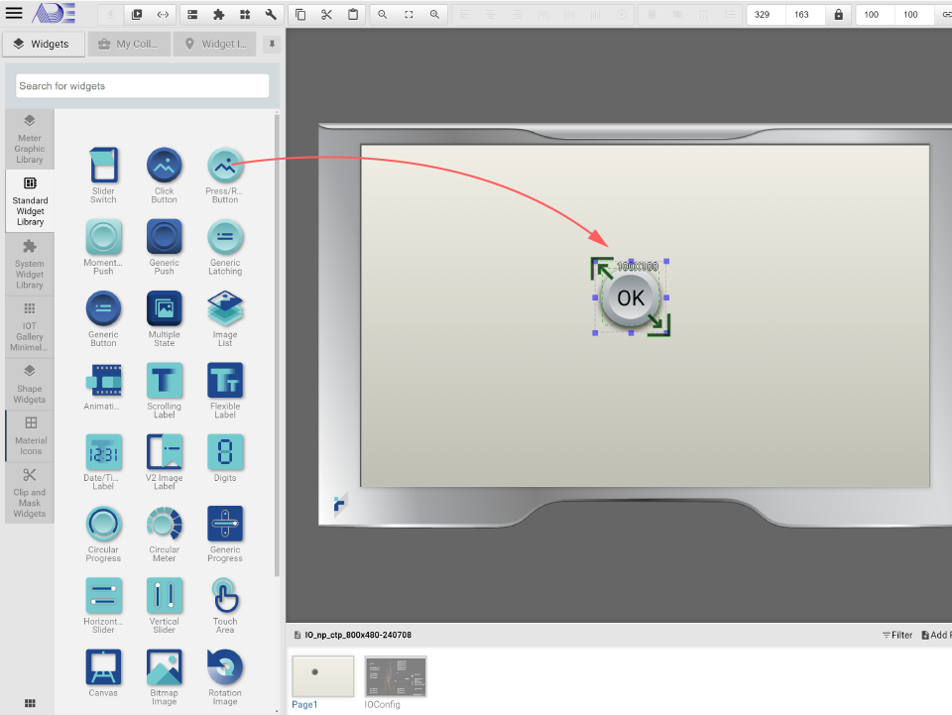
Task: Select the OK button widget on canvas
Action: point(631,298)
